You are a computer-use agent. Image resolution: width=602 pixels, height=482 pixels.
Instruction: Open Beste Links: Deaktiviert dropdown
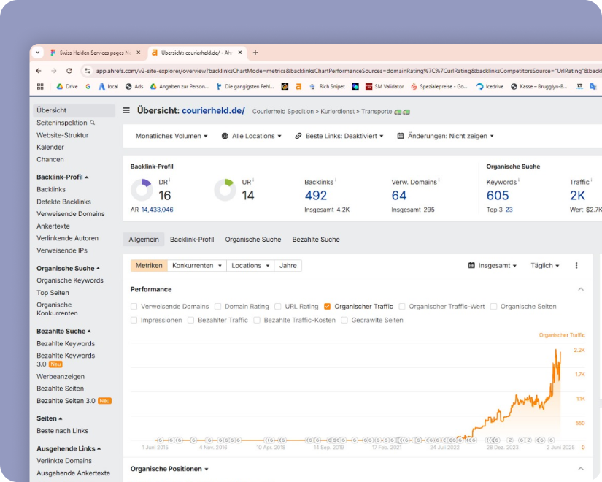coord(339,136)
